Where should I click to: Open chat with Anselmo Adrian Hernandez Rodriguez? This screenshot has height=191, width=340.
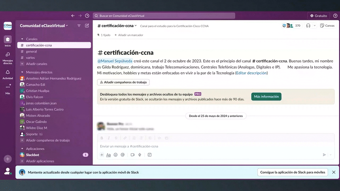click(54, 78)
